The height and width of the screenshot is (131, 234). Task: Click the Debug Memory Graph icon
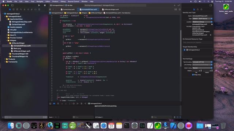coord(78,103)
